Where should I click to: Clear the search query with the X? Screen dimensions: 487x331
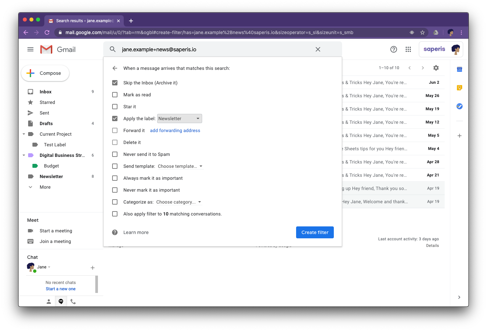tap(318, 49)
